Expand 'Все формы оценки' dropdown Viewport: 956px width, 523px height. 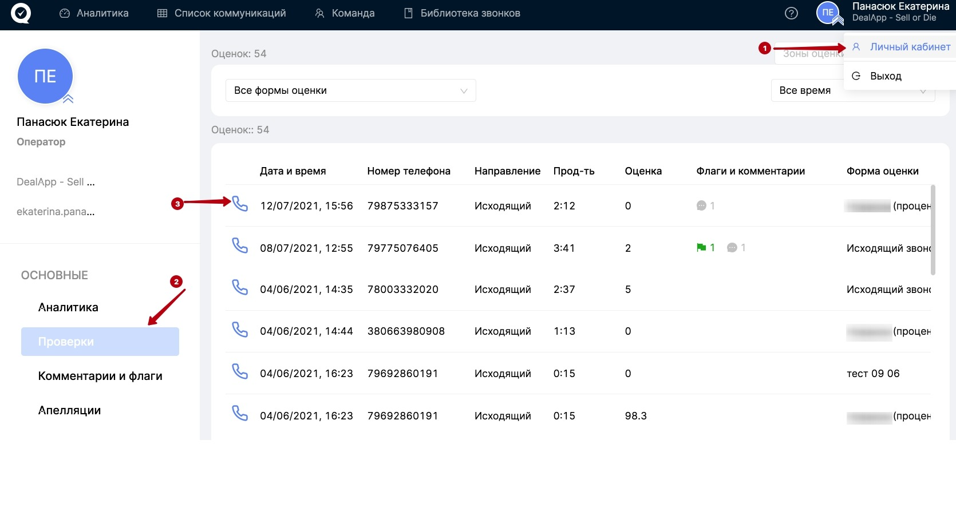coord(350,90)
